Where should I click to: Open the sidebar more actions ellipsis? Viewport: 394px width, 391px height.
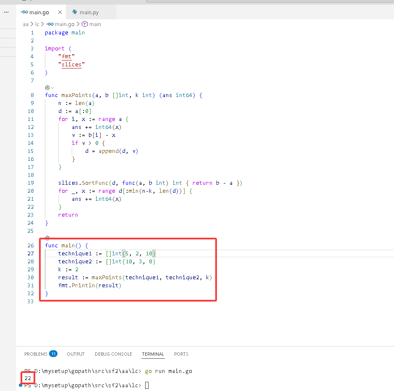[x=6, y=12]
